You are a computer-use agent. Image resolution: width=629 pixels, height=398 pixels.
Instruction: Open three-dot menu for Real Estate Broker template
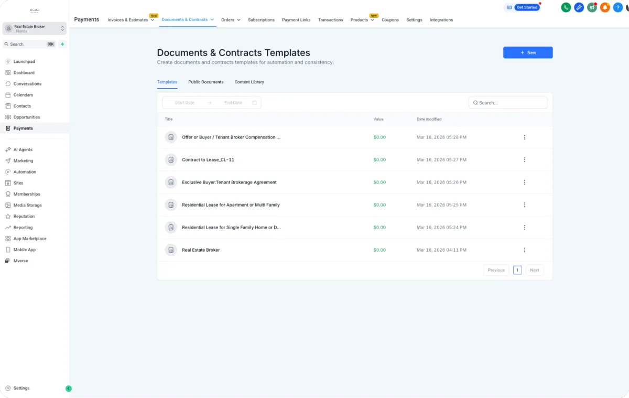click(524, 250)
